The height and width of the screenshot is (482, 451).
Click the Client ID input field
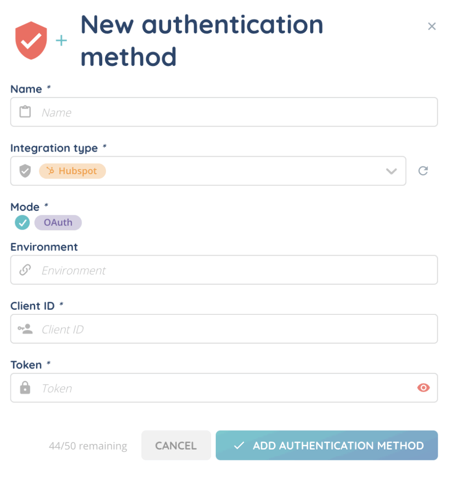[x=236, y=329]
